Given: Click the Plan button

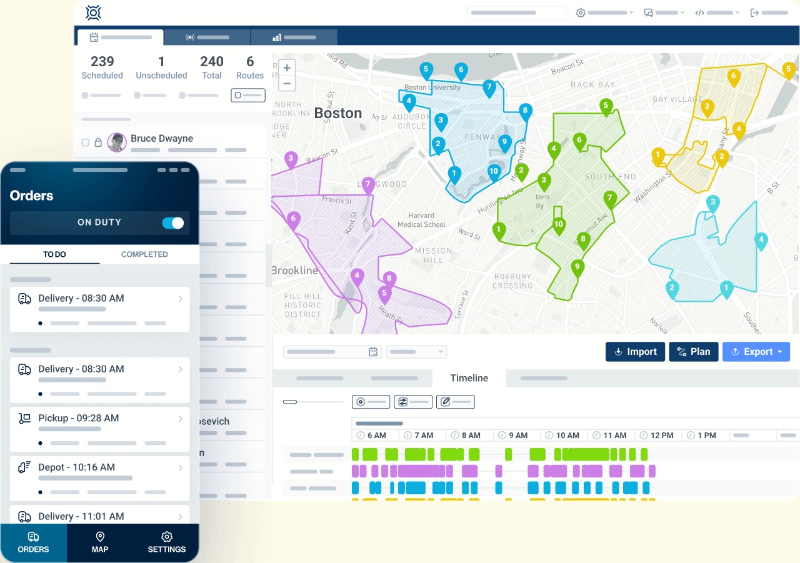Looking at the screenshot, I should pyautogui.click(x=694, y=352).
